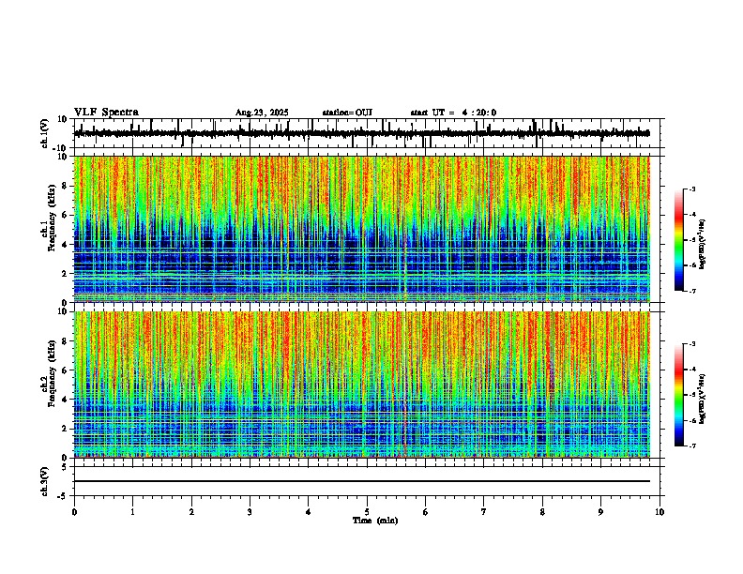Image resolution: width=743 pixels, height=574 pixels.
Task: Click inside the ch.1 frequency spectrogram
Action: point(362,229)
